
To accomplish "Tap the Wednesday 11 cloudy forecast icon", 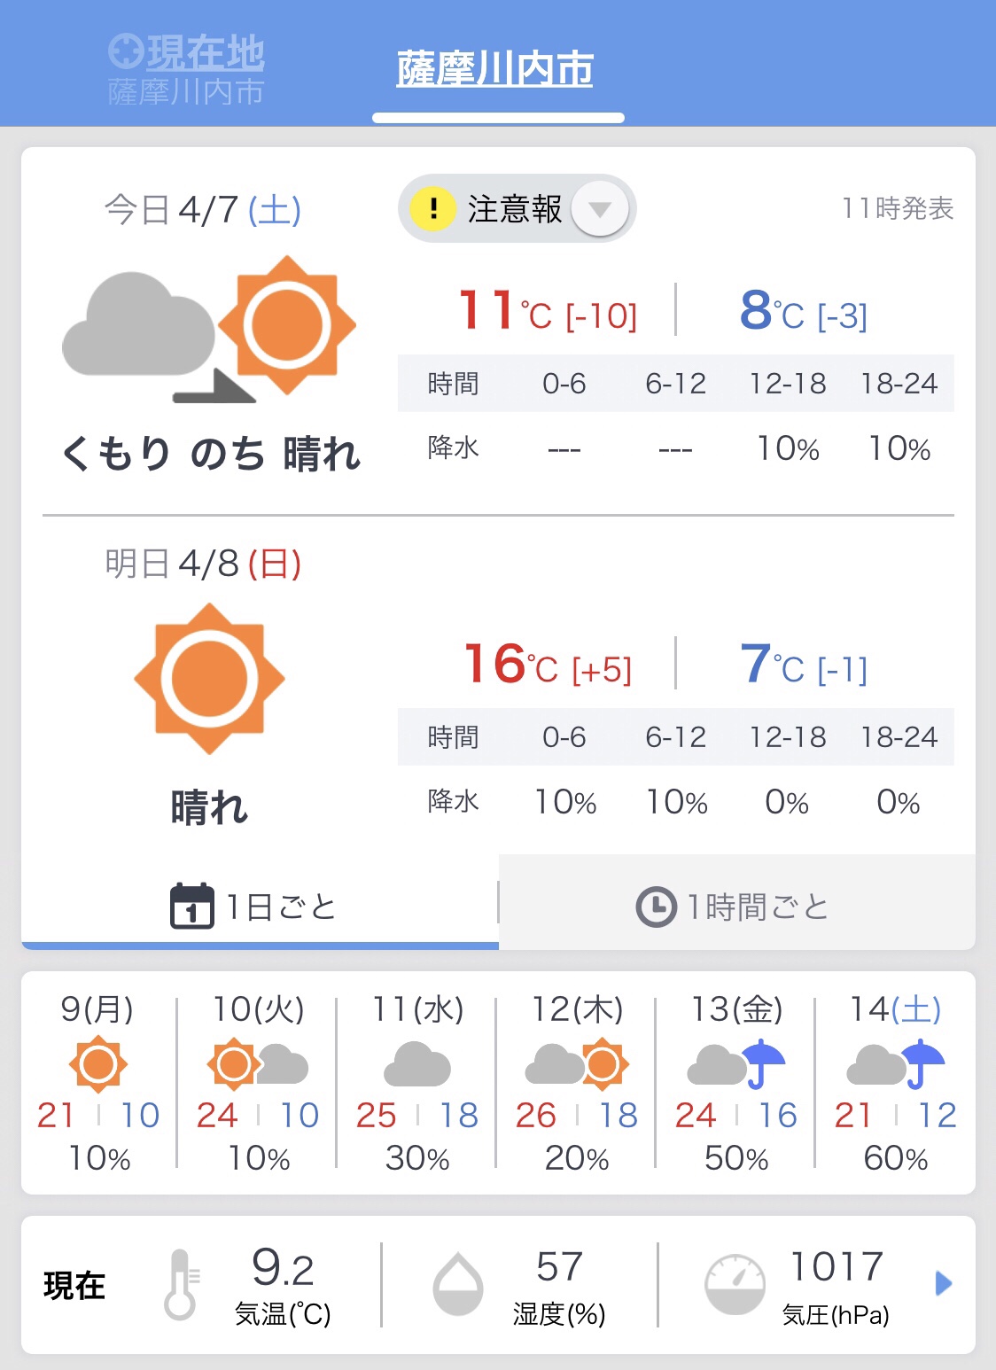I will pos(416,1063).
